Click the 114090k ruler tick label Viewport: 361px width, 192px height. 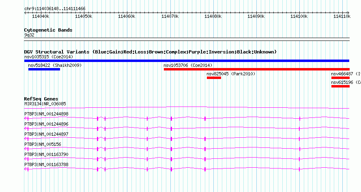(256, 16)
